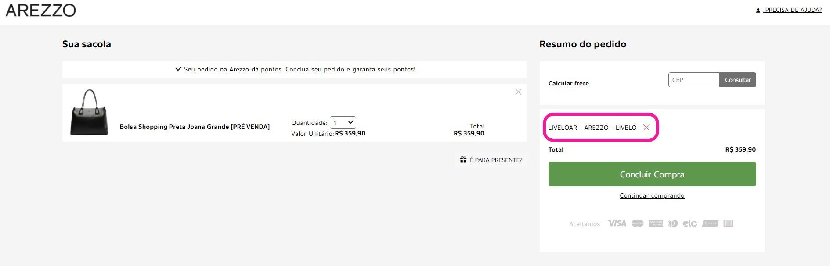Viewport: 830px width, 266px height.
Task: Open the black handbag product thumbnail
Action: [x=89, y=112]
